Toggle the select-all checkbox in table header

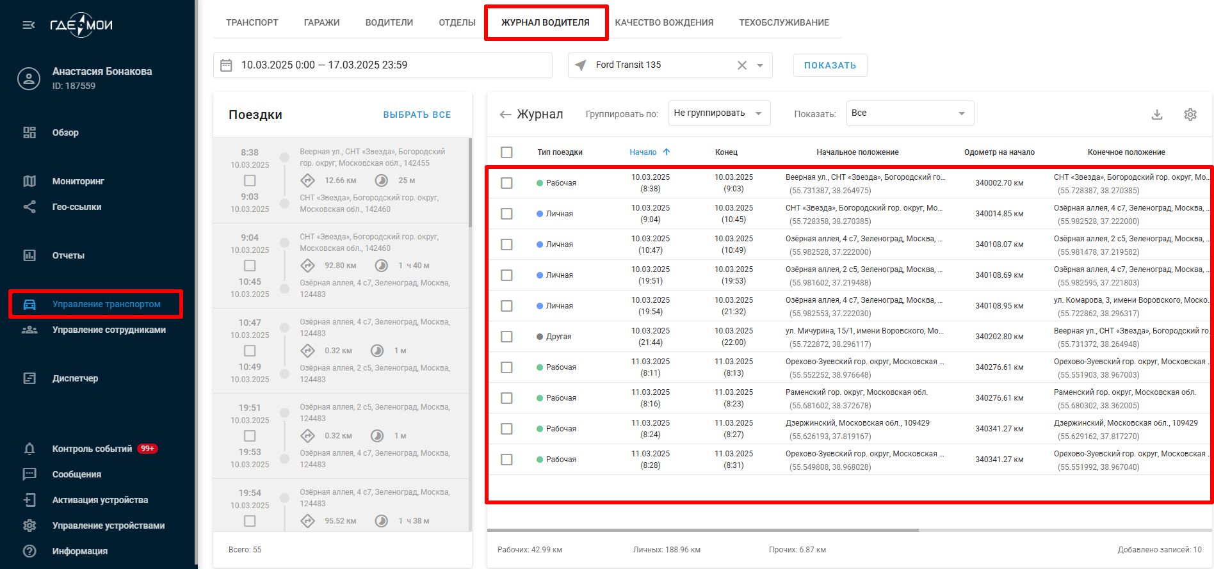(506, 152)
